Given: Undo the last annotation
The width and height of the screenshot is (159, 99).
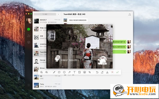Looking at the screenshot, I should pyautogui.click(x=97, y=72).
